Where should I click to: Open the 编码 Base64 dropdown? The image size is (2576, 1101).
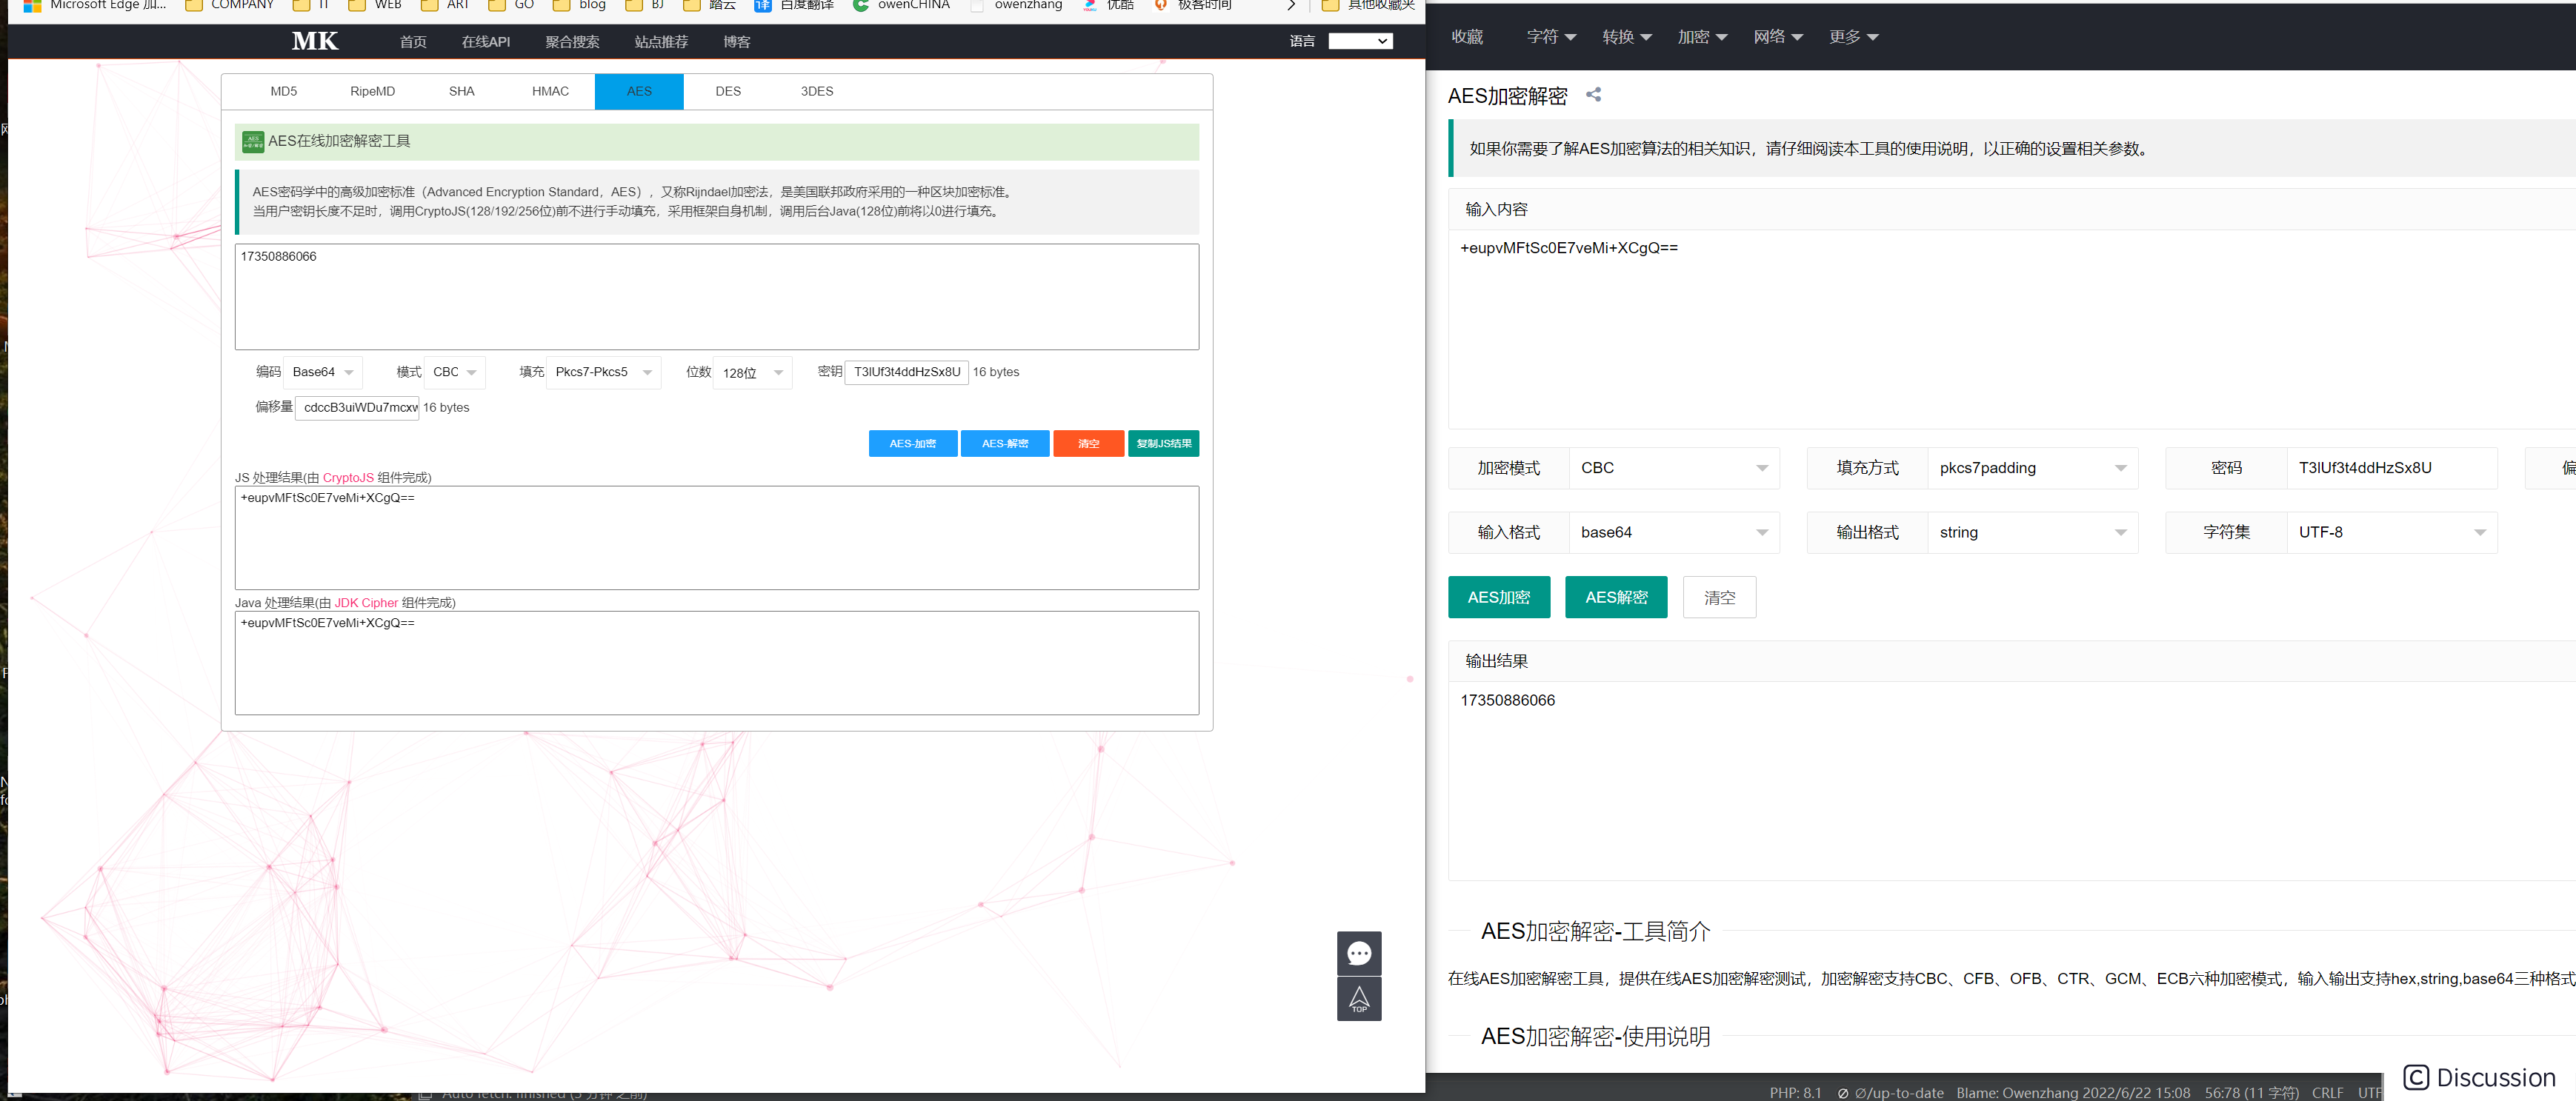[322, 372]
